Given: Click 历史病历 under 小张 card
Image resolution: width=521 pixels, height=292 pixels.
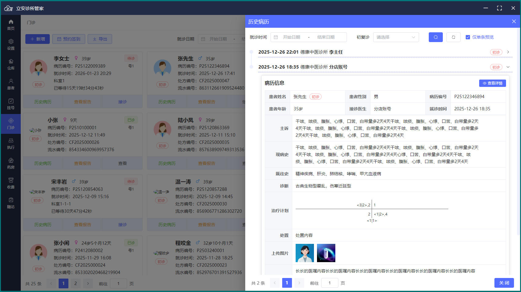Looking at the screenshot, I should [43, 163].
